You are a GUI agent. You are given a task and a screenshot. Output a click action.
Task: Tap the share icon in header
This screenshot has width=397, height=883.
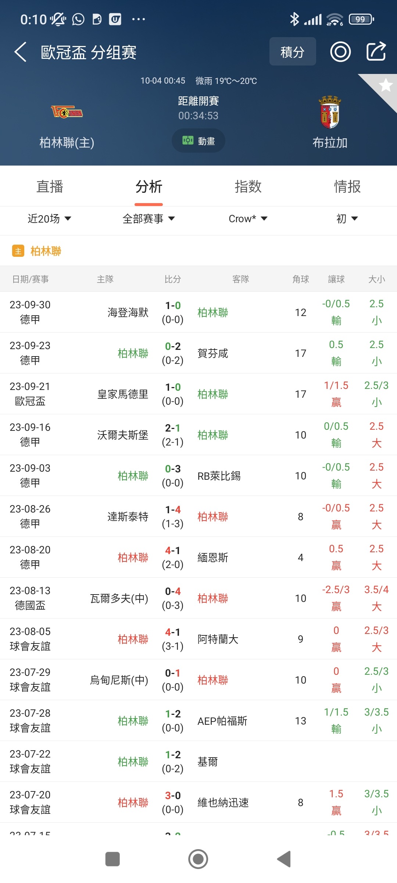tap(376, 52)
